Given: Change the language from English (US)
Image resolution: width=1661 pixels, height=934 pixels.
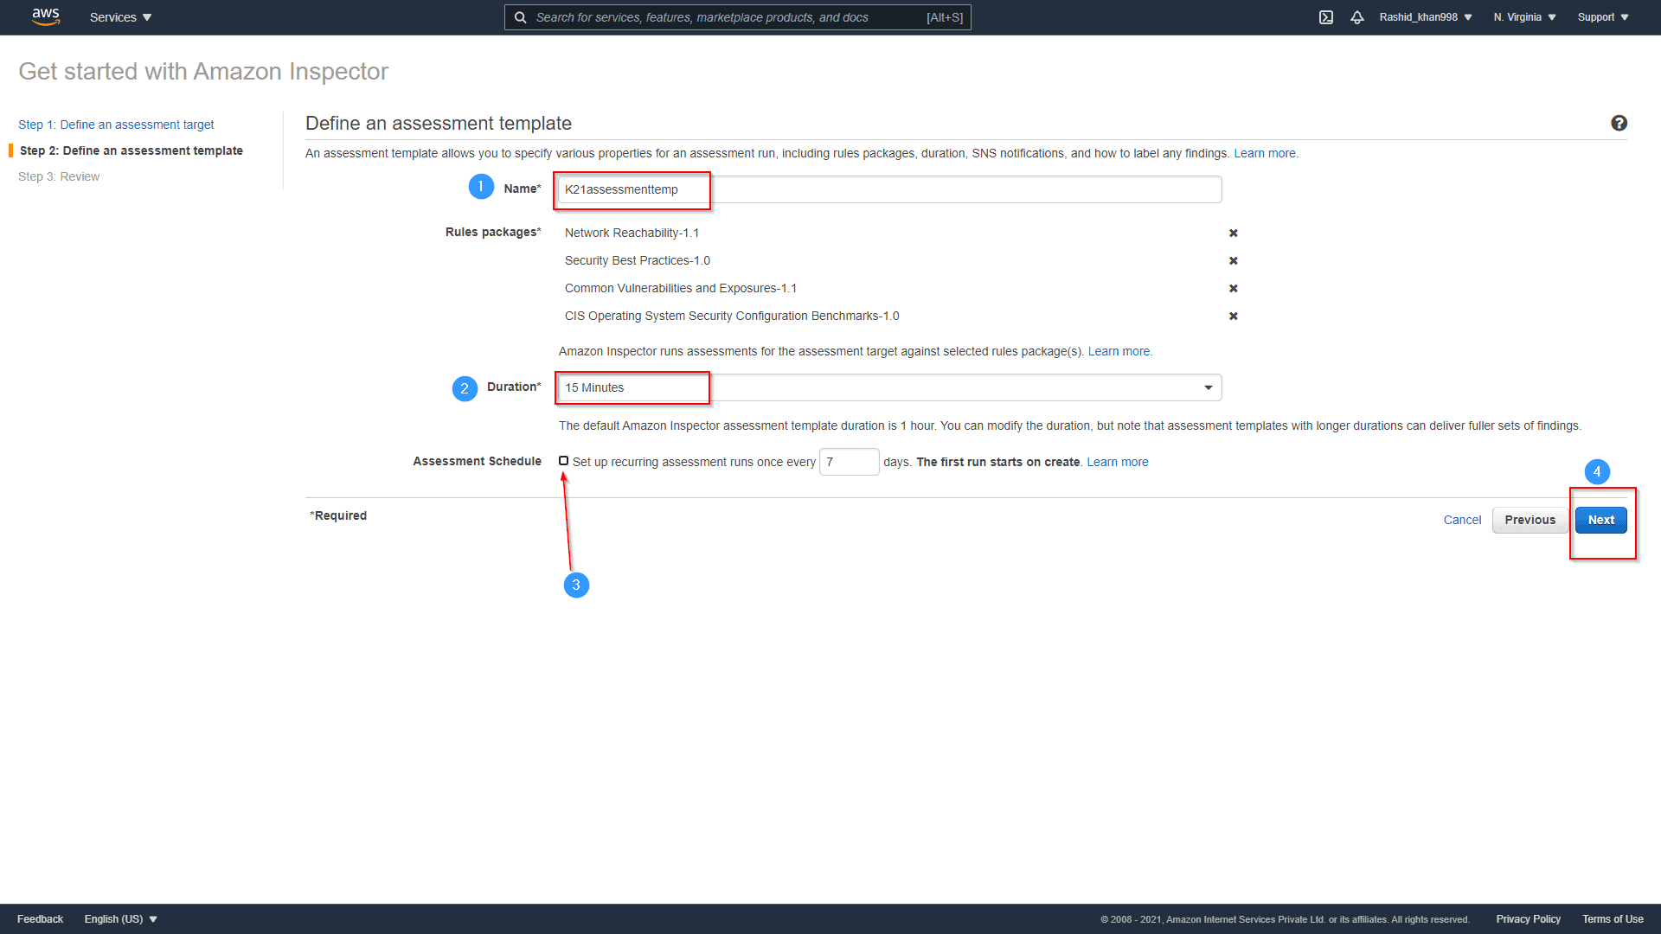Looking at the screenshot, I should [119, 918].
